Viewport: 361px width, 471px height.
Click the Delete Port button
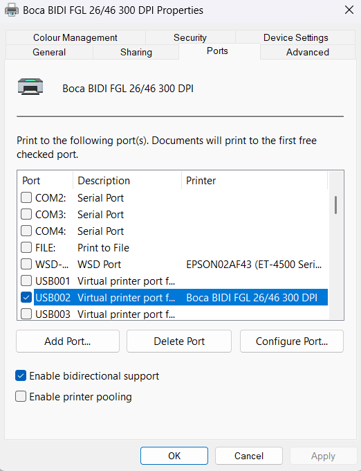[179, 341]
